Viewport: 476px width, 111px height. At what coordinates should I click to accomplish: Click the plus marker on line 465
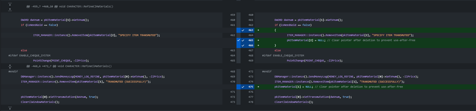[258, 40]
